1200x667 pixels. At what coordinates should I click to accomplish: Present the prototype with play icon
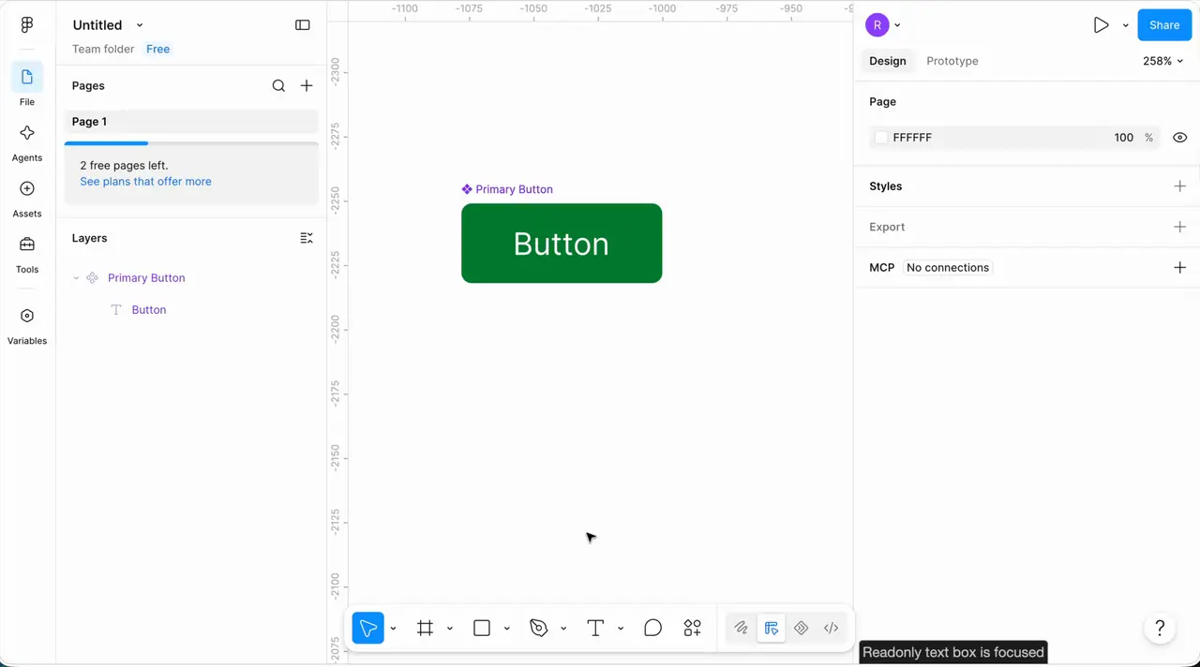tap(1101, 25)
